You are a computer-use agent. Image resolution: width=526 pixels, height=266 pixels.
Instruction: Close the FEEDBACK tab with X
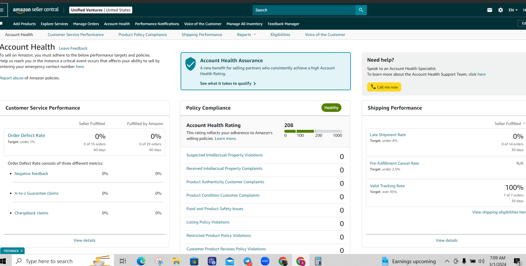click(x=21, y=251)
